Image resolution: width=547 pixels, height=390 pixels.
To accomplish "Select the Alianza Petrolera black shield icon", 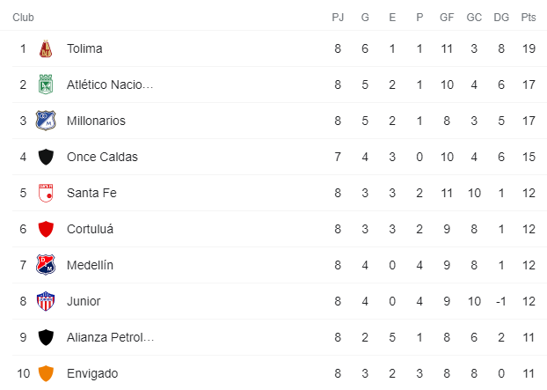I will click(46, 337).
